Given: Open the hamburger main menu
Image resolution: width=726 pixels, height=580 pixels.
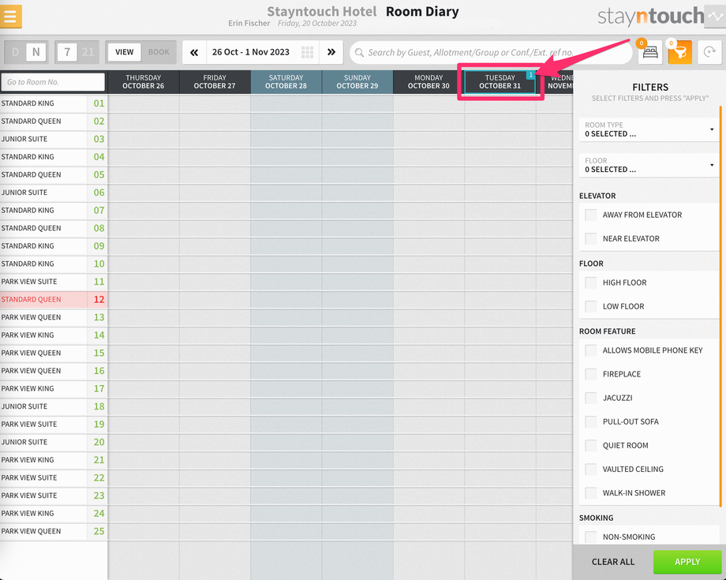Looking at the screenshot, I should 10,17.
